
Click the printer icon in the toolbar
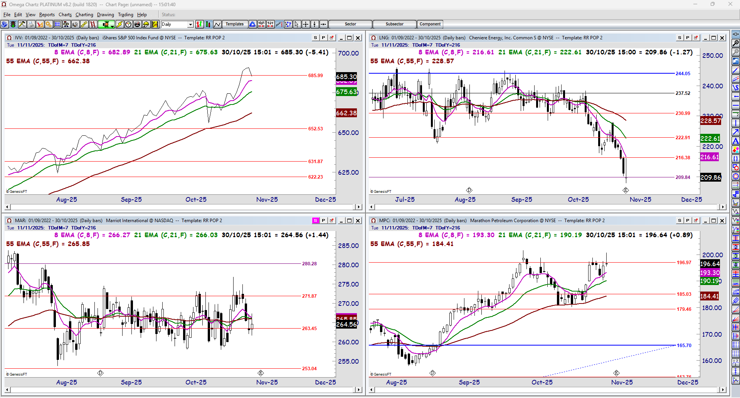(31, 24)
